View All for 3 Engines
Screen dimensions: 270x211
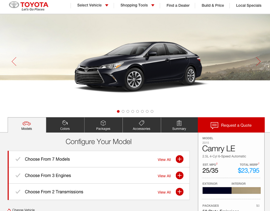[x=164, y=176]
